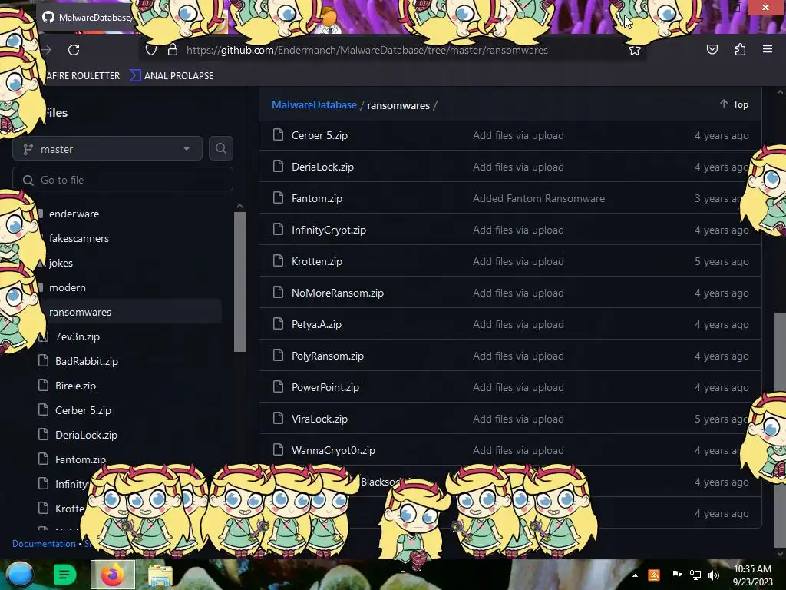The width and height of the screenshot is (786, 590).
Task: Select the jokes folder in tree
Action: pyautogui.click(x=61, y=263)
